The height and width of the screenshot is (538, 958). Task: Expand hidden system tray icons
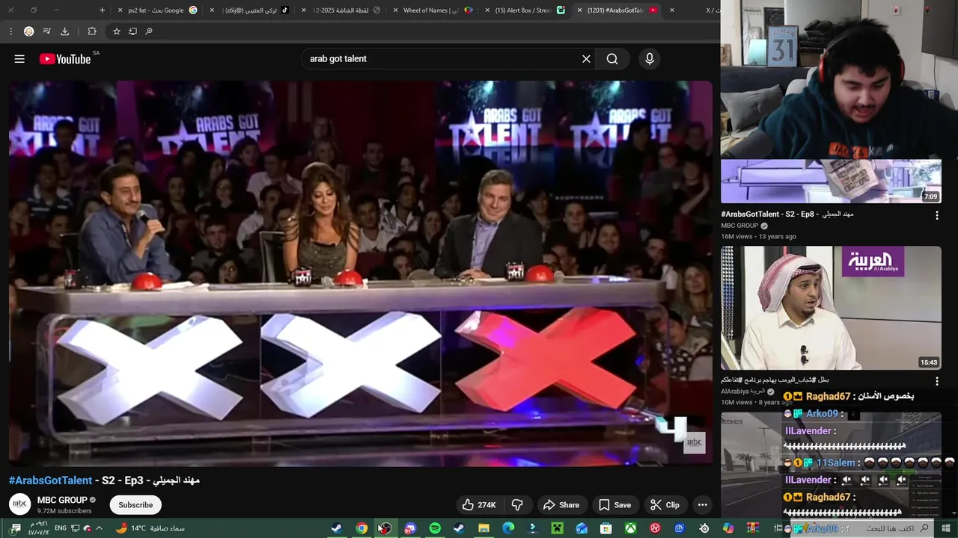click(x=99, y=528)
